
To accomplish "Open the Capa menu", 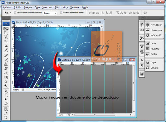I will pos(37,7).
